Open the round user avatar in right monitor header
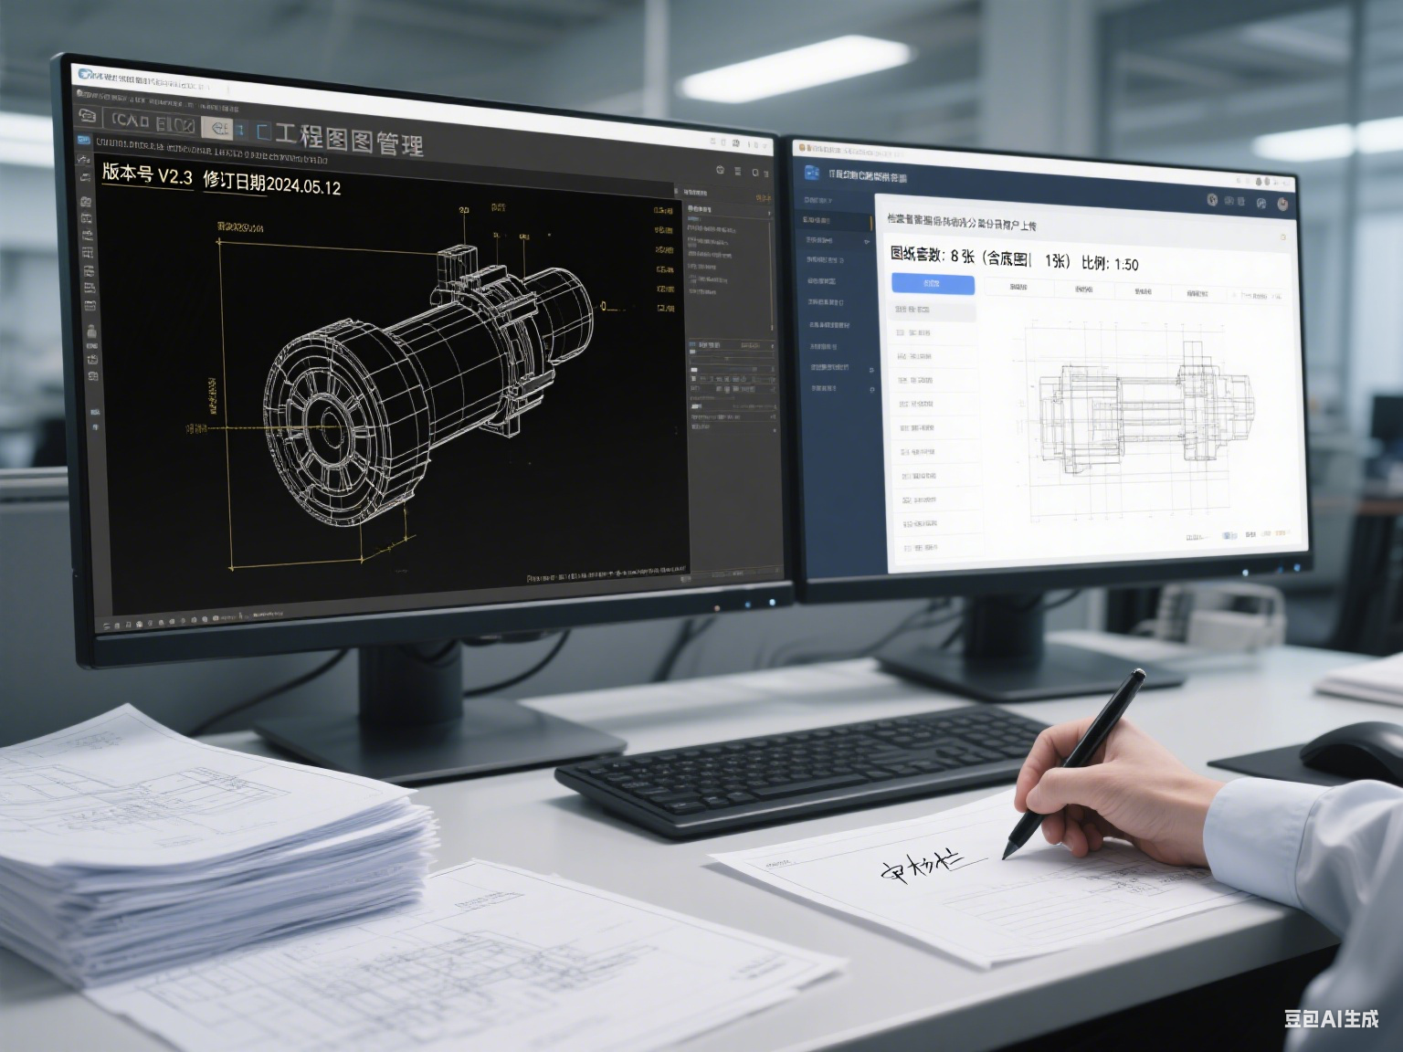Viewport: 1403px width, 1052px height. coord(1283,205)
